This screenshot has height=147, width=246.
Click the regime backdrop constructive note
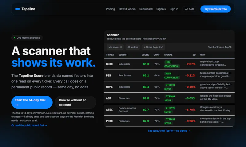click(213, 63)
